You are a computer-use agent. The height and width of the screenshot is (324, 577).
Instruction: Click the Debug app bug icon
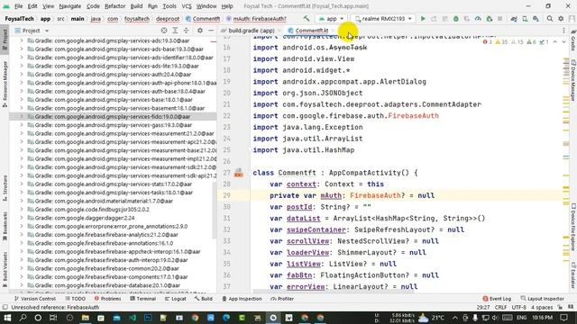[x=455, y=18]
